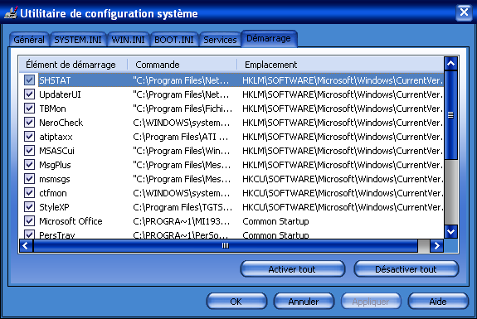Click the horizontal scrollbar left arrow

click(26, 245)
